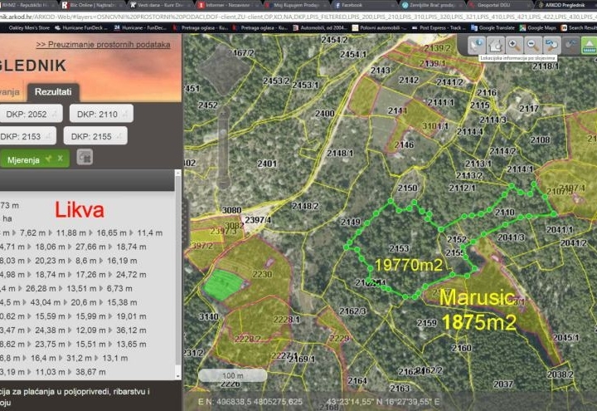Click the map pan navigation control

pos(221,68)
